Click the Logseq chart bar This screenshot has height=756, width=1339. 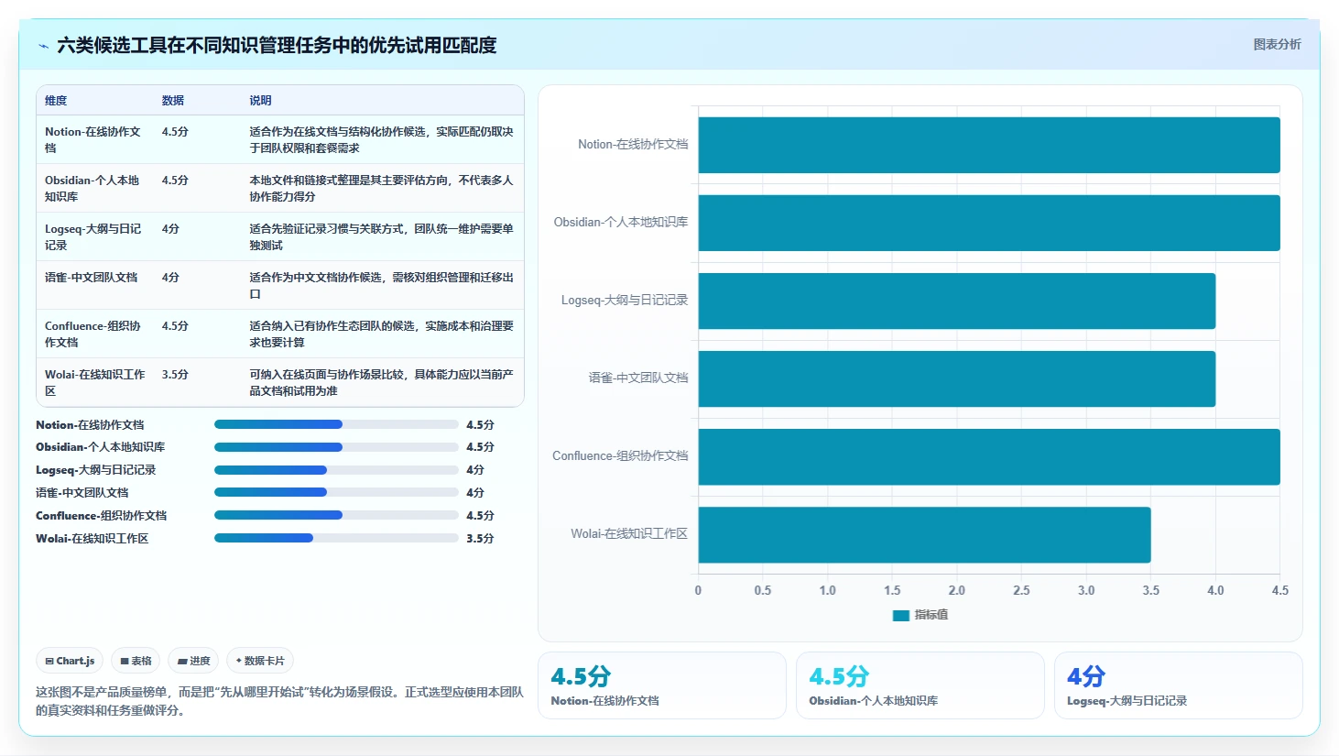957,301
